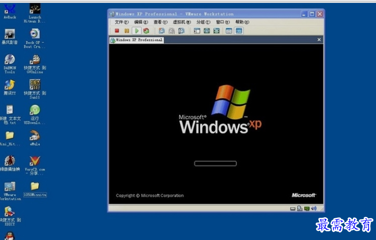Reset the virtual machine using the reset icon
376x240 pixels.
(x=146, y=30)
